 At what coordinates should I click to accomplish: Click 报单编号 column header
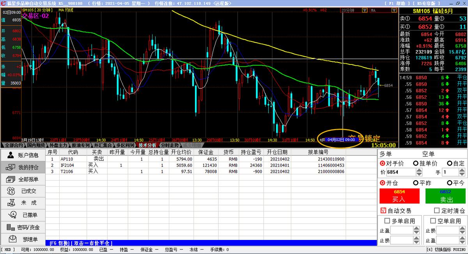pos(318,152)
